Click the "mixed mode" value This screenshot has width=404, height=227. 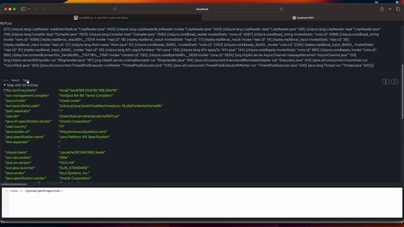coord(69,101)
